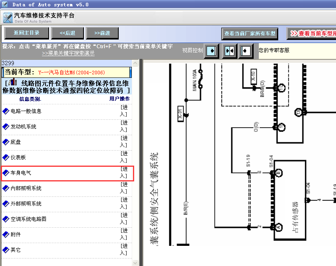Click the right-arrow view control icon

(x=211, y=51)
